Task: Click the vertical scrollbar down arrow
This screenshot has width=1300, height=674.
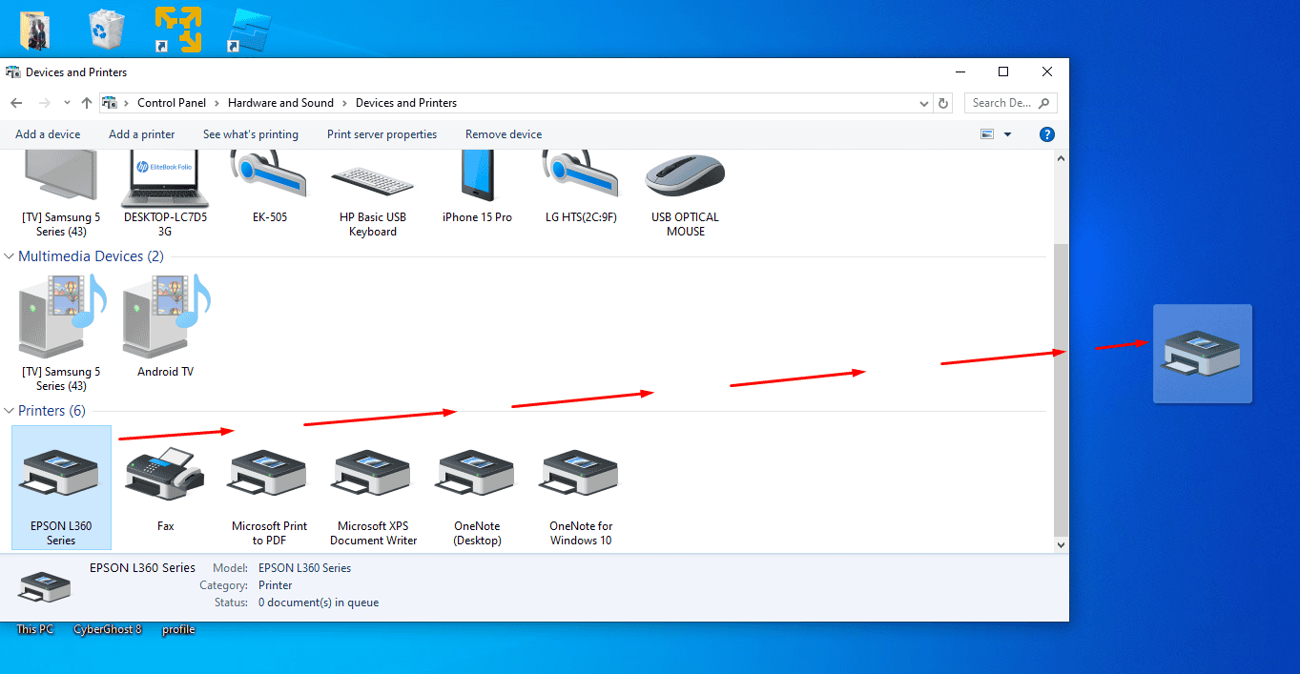Action: coord(1060,544)
